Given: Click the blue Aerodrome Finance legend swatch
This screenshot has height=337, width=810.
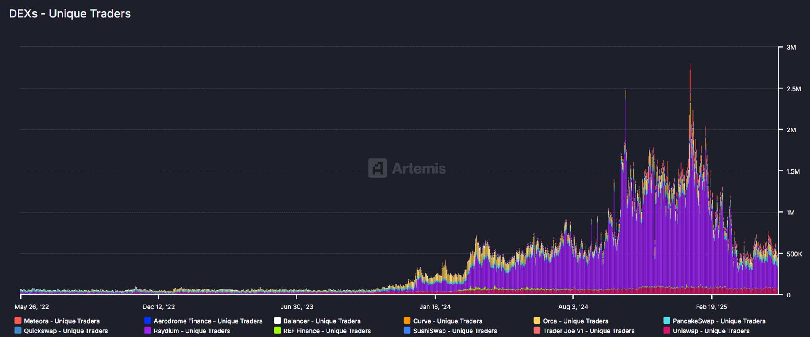Looking at the screenshot, I should coord(147,321).
